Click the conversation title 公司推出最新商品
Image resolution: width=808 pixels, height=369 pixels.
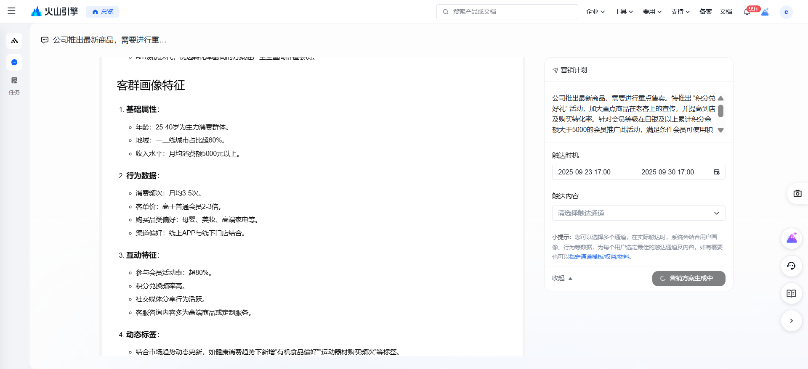pos(110,40)
